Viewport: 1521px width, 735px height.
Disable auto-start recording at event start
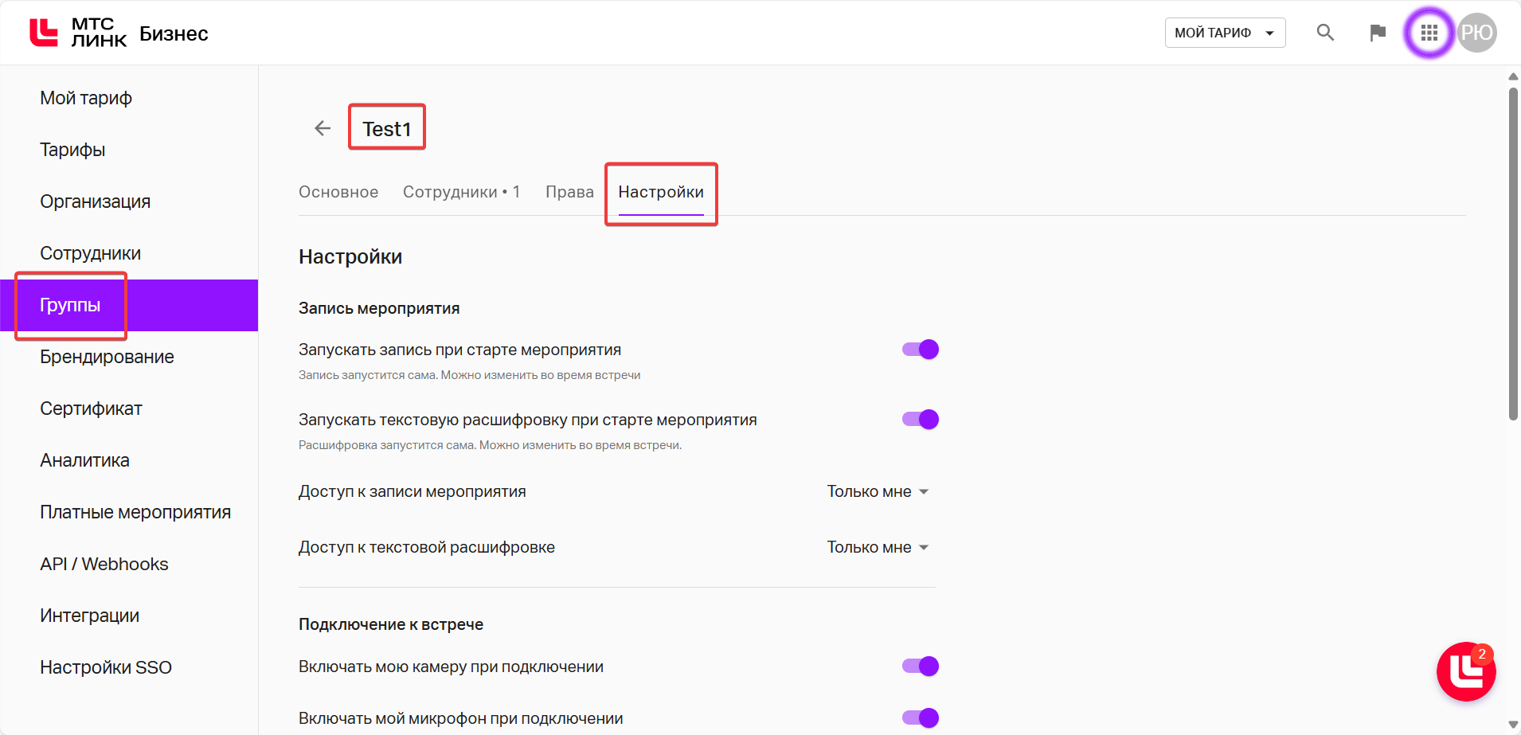(x=921, y=350)
